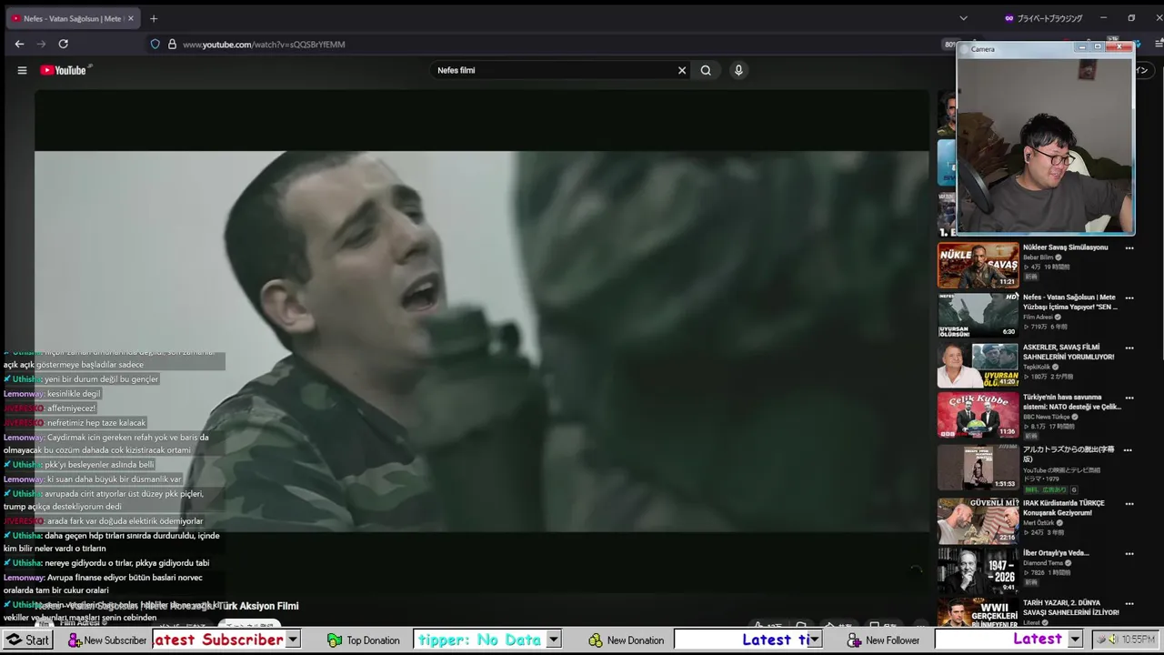Open 1:51:53 Alcatraz movie thumbnail
This screenshot has height=655, width=1164.
(x=978, y=467)
